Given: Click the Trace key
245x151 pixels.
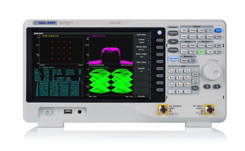Looking at the screenshot, I should tap(184, 37).
